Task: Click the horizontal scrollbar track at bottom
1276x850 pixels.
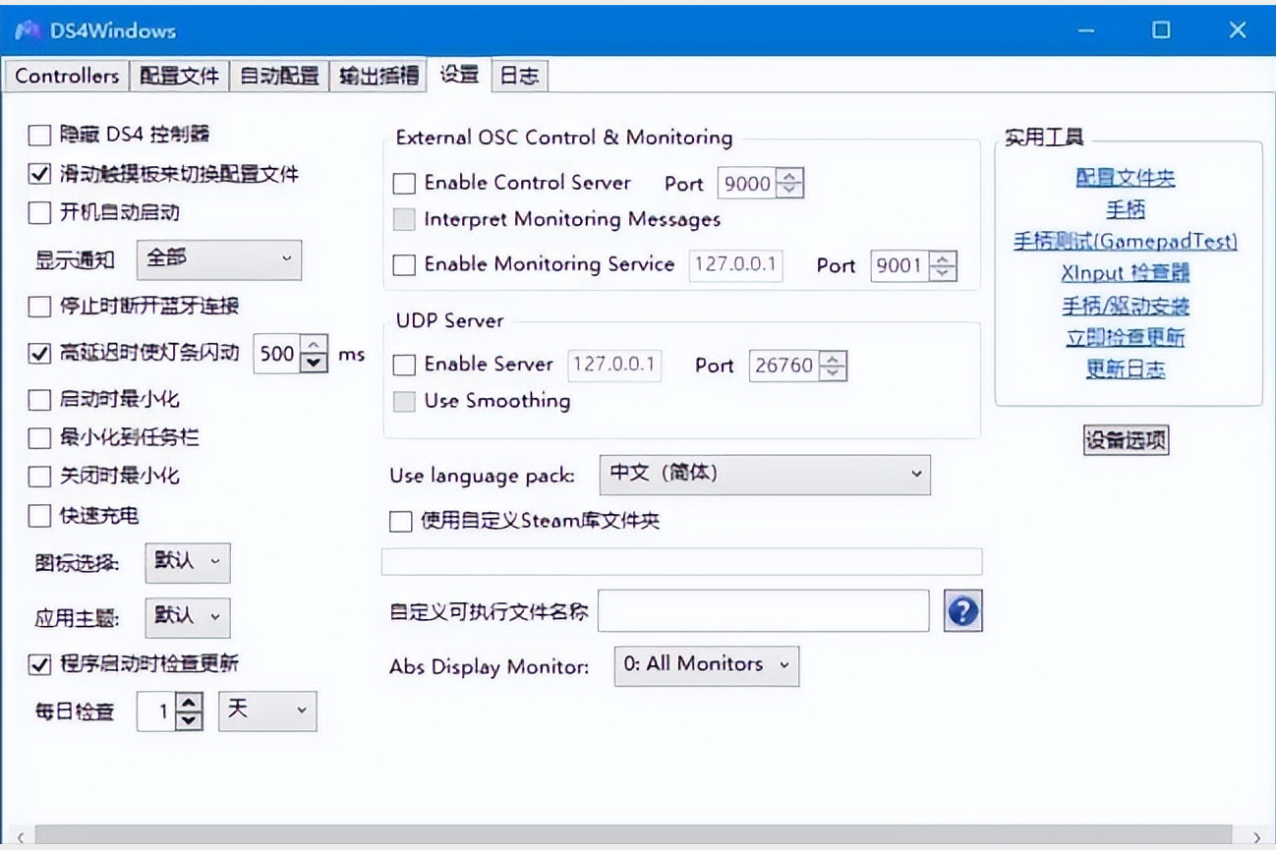Action: (x=633, y=837)
